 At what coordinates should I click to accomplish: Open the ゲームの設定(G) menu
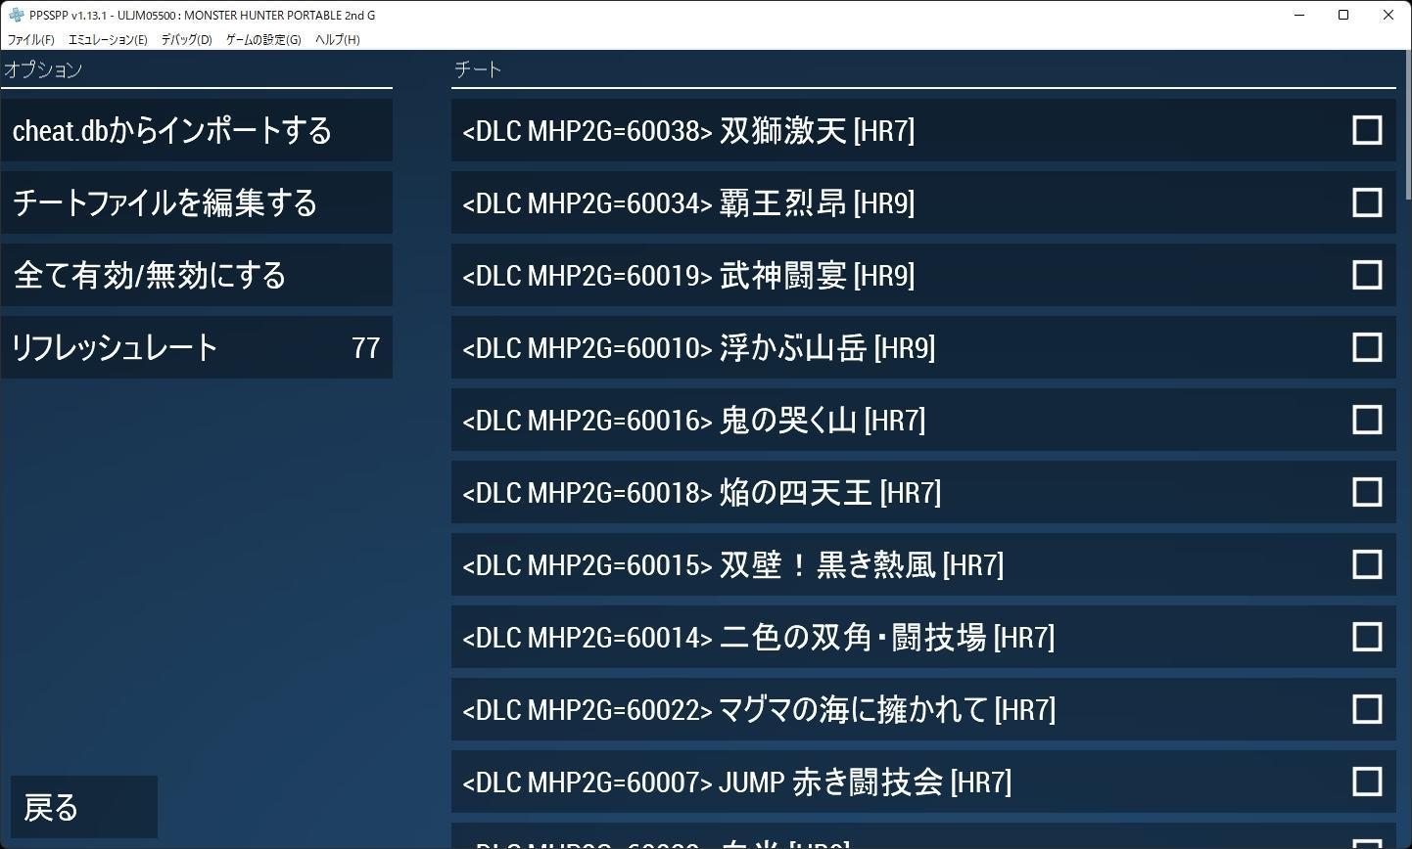263,40
